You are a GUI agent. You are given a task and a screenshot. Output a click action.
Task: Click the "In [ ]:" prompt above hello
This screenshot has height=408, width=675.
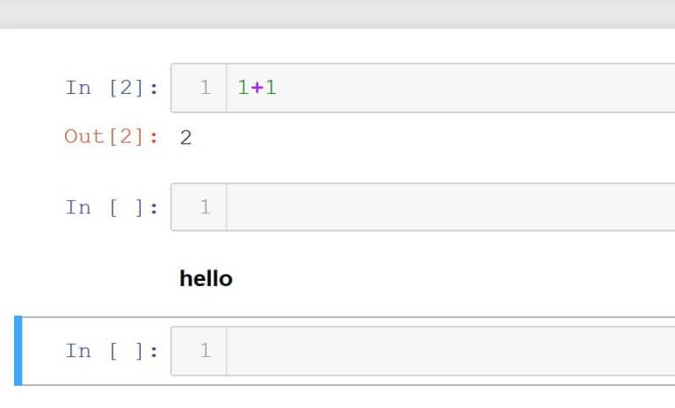[x=112, y=208]
